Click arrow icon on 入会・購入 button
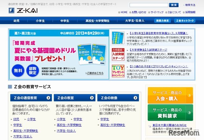 pos(189,95)
